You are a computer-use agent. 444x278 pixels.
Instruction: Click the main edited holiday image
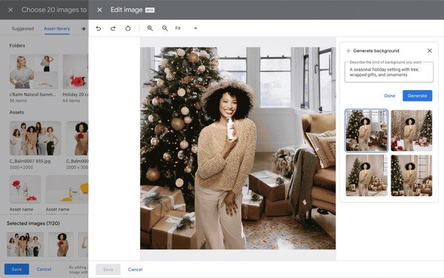click(x=238, y=148)
